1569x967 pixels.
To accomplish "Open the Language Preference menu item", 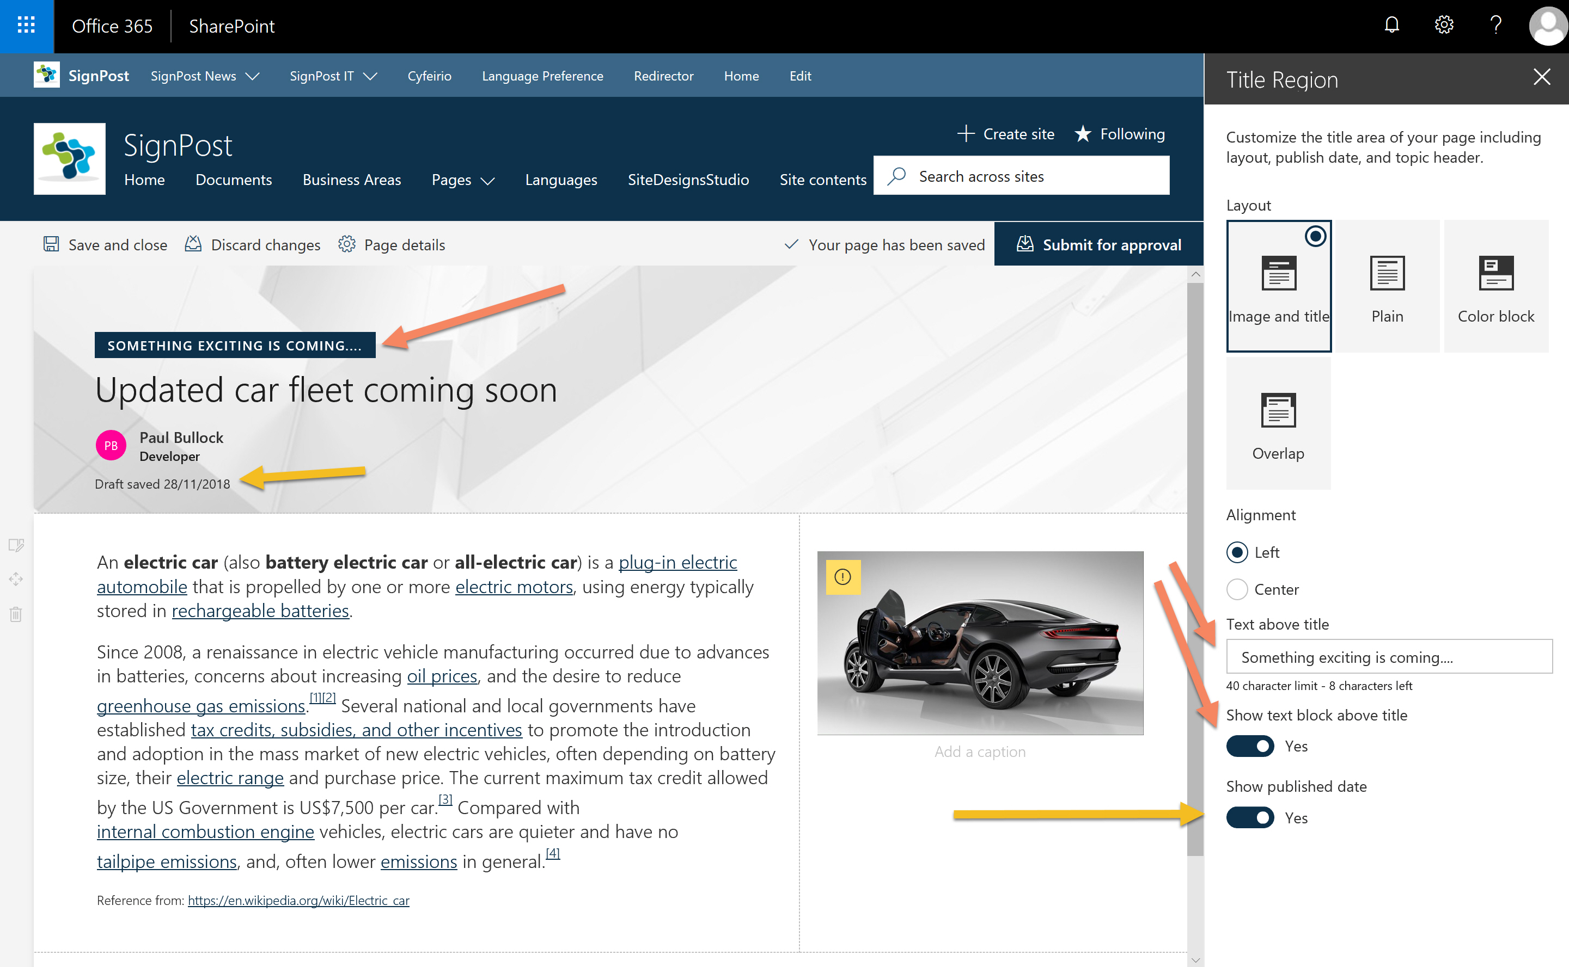I will (x=542, y=76).
